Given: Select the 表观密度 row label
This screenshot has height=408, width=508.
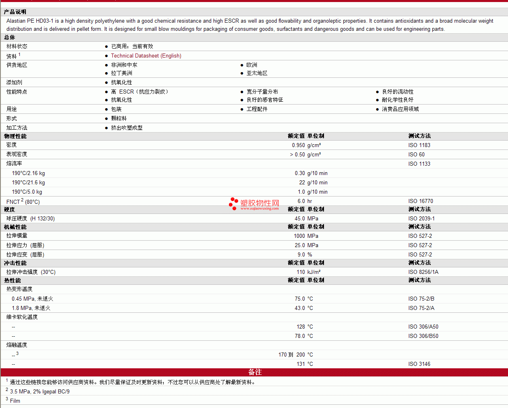Looking at the screenshot, I should click(x=17, y=154).
